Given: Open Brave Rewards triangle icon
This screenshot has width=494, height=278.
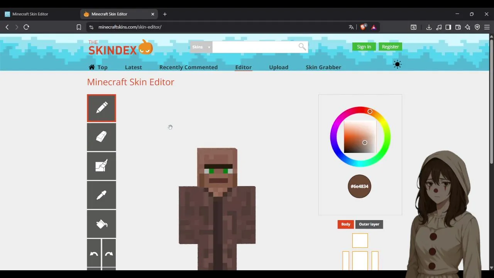Looking at the screenshot, I should 374,27.
